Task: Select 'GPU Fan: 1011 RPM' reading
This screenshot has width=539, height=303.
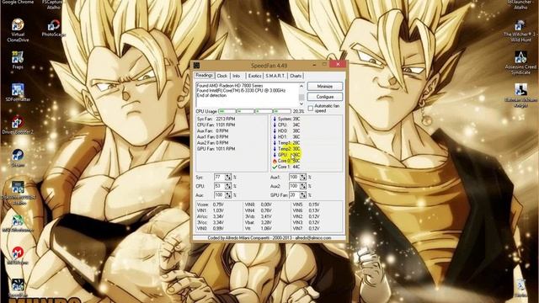Action: [x=216, y=149]
